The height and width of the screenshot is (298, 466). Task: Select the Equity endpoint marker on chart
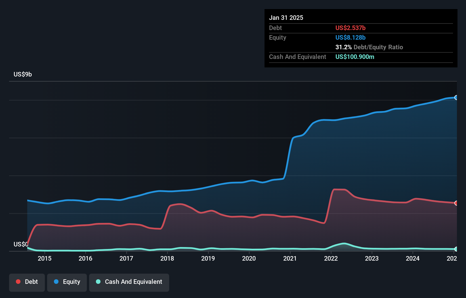click(456, 97)
